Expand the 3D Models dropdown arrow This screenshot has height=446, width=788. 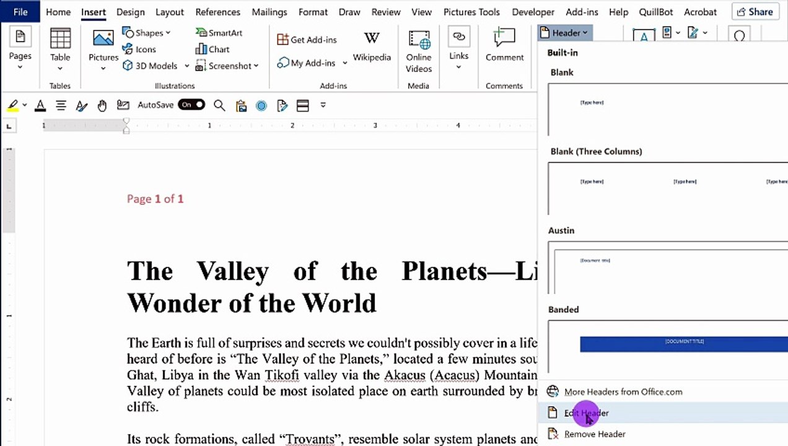pyautogui.click(x=187, y=66)
